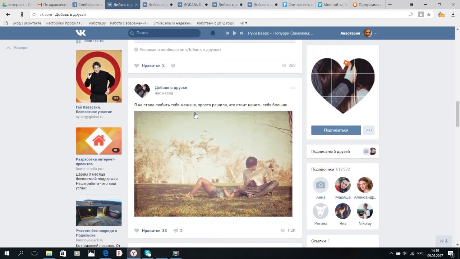Skip to previous track in music player

227,33
